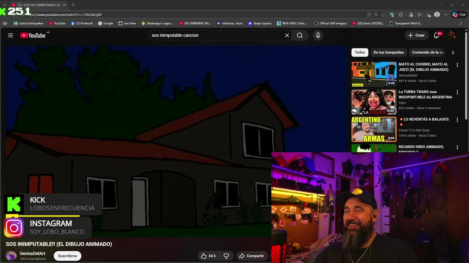Like the video with 34 k
Image resolution: width=469 pixels, height=263 pixels.
(x=208, y=256)
